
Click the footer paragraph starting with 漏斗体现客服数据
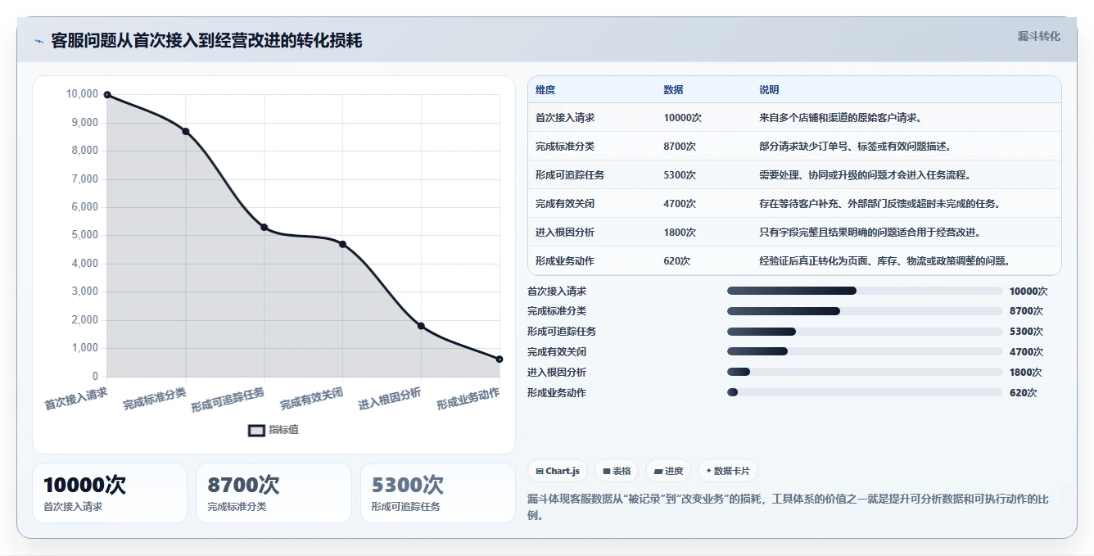(788, 507)
